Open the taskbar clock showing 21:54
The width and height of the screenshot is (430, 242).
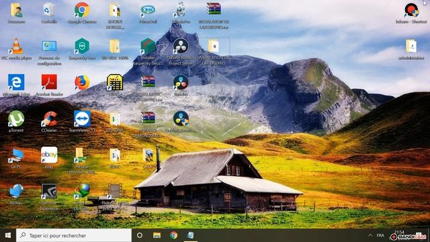click(x=399, y=233)
